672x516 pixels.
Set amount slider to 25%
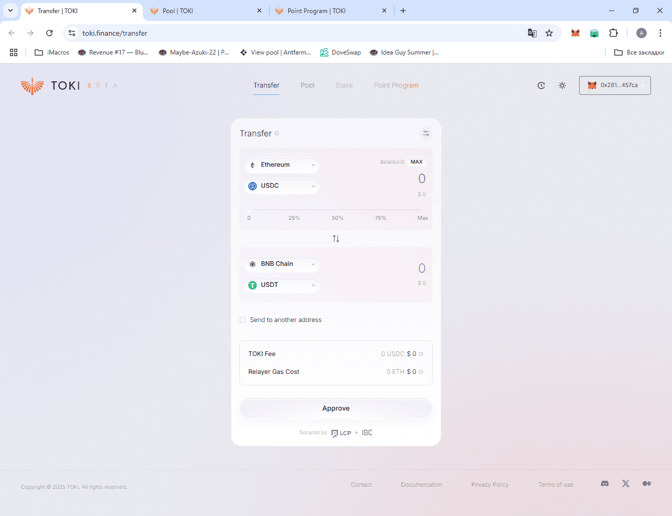coord(294,218)
